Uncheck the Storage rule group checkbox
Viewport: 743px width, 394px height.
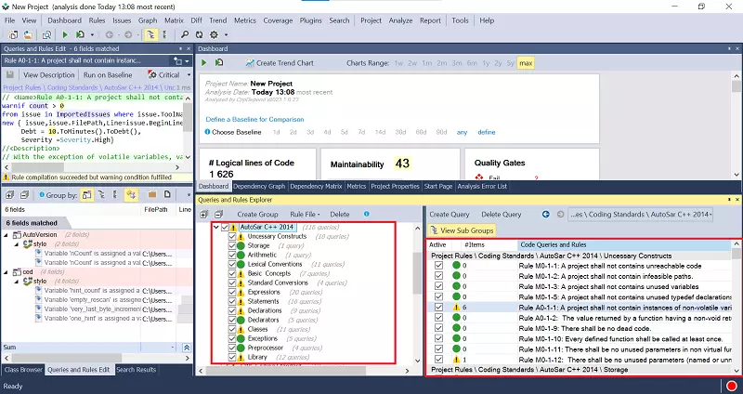point(231,245)
